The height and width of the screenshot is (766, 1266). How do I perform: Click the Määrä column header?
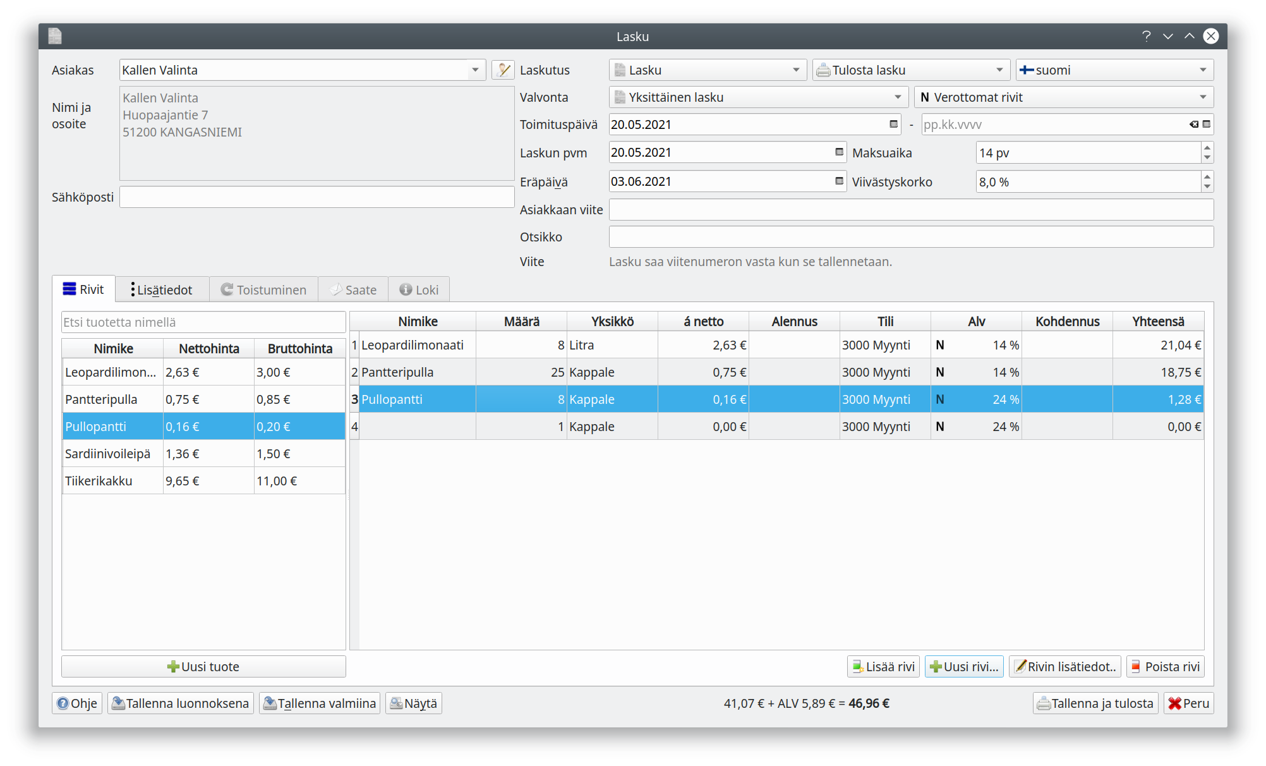(522, 322)
